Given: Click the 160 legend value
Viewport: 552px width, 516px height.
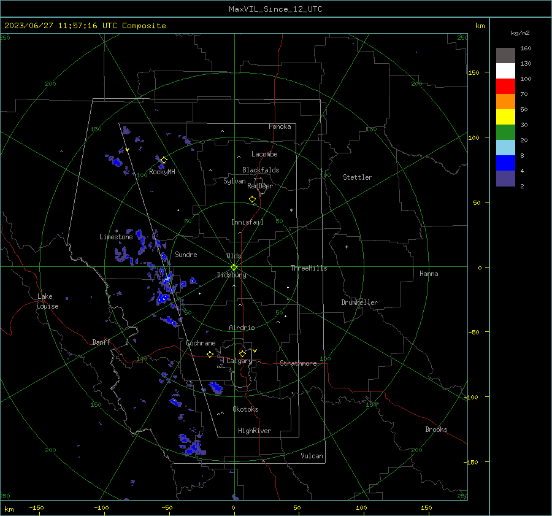Looking at the screenshot, I should tap(526, 48).
